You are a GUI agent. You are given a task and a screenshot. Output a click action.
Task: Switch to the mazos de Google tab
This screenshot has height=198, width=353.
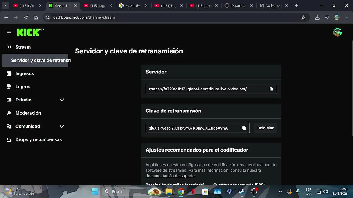(x=133, y=5)
